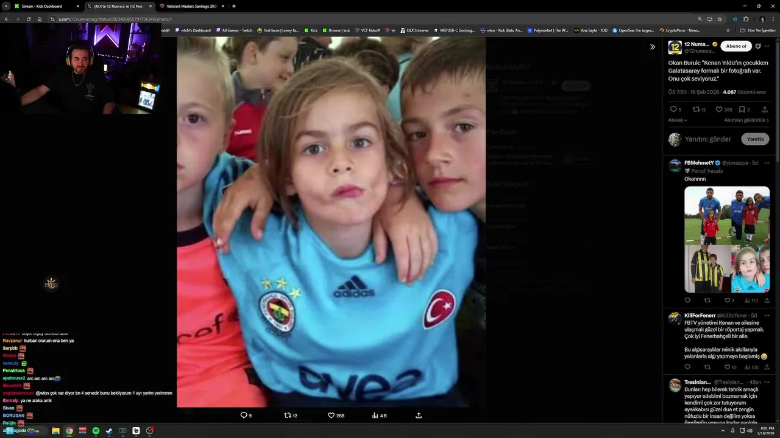Image resolution: width=780 pixels, height=438 pixels.
Task: Open more options on KillForFenerr reply
Action: [767, 315]
